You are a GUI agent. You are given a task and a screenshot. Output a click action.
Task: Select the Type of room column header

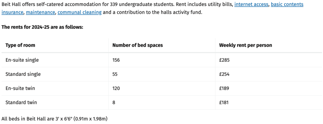tap(20, 45)
